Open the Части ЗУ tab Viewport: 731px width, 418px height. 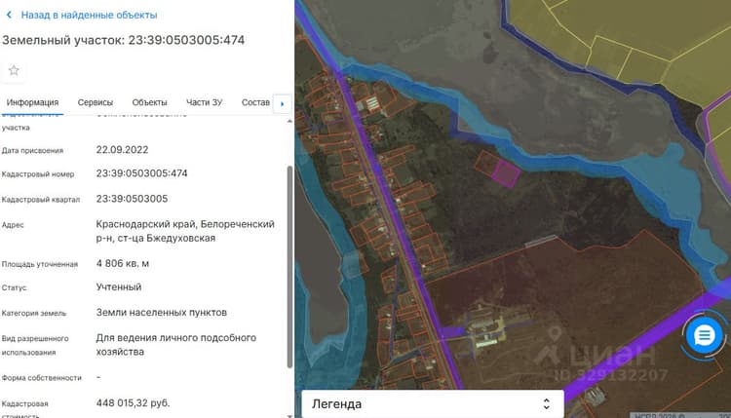pyautogui.click(x=205, y=102)
